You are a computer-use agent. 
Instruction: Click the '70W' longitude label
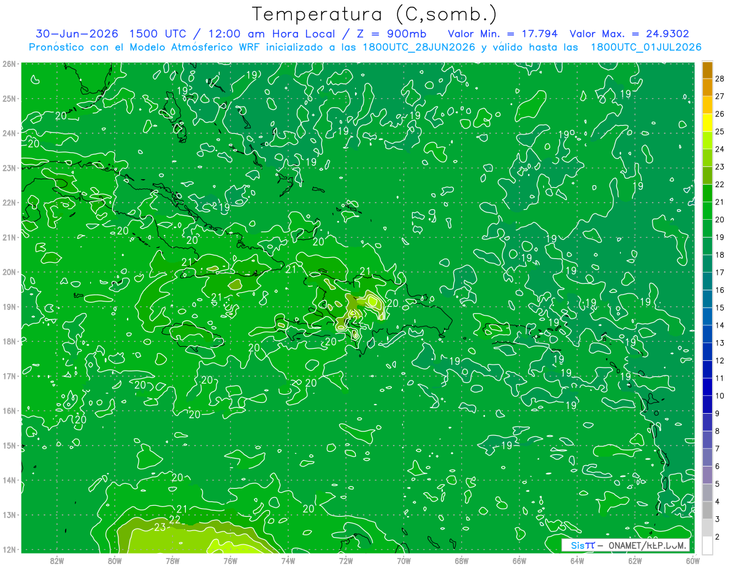click(x=404, y=560)
